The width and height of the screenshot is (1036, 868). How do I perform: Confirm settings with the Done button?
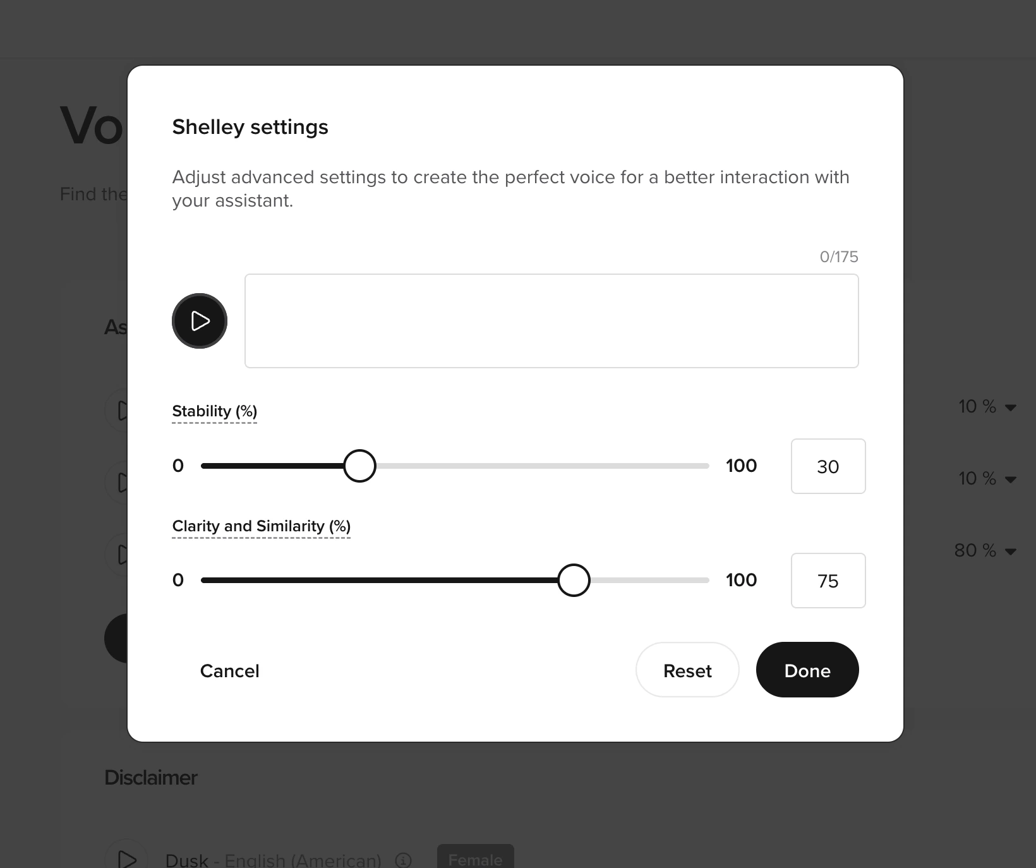(x=807, y=670)
